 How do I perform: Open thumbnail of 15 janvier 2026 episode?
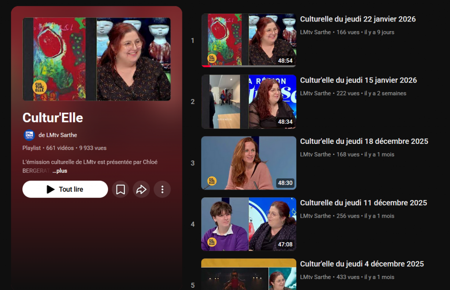tap(248, 101)
